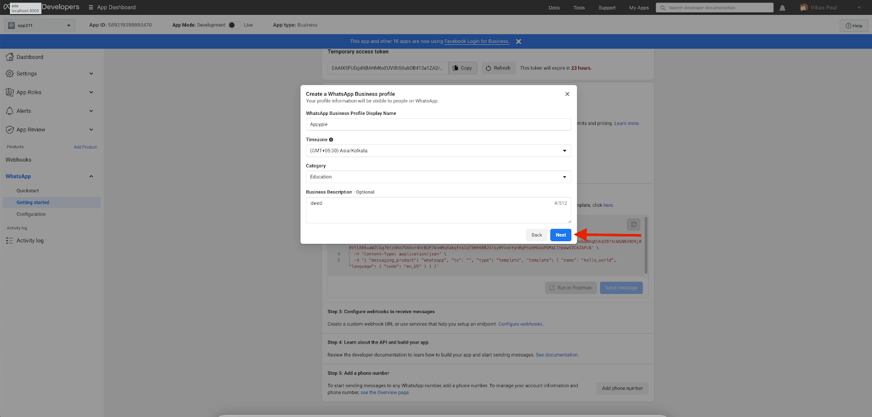Expand the App Roles section
Viewport: 872px width, 417px height.
pos(91,92)
